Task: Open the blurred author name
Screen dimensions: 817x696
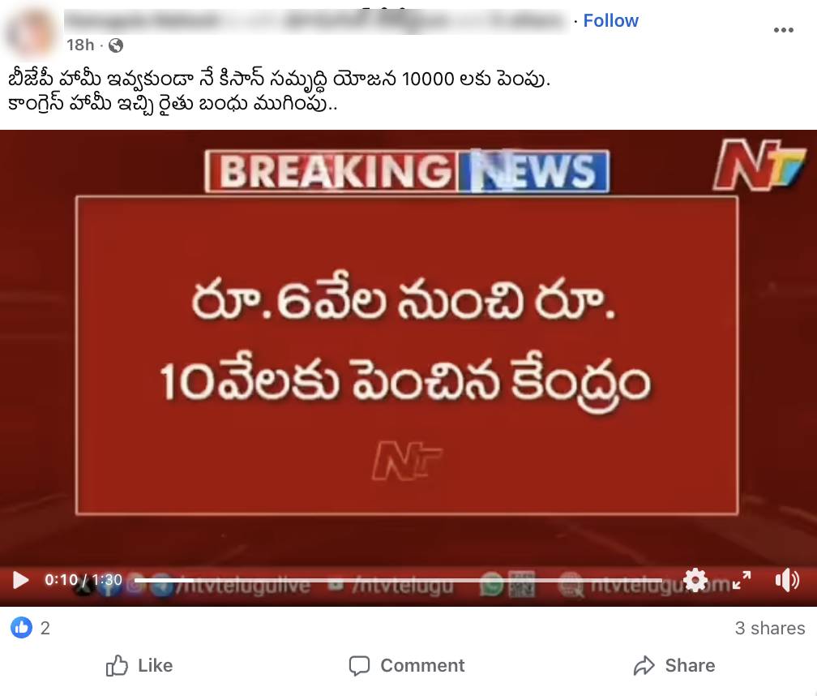Action: tap(317, 21)
